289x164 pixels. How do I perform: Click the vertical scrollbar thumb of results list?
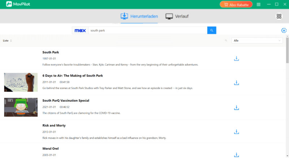tap(287, 50)
